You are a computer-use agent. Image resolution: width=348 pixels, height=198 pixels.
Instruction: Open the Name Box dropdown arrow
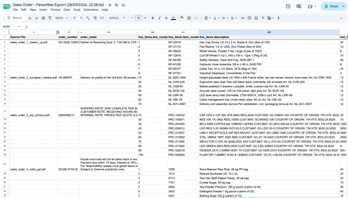point(19,26)
